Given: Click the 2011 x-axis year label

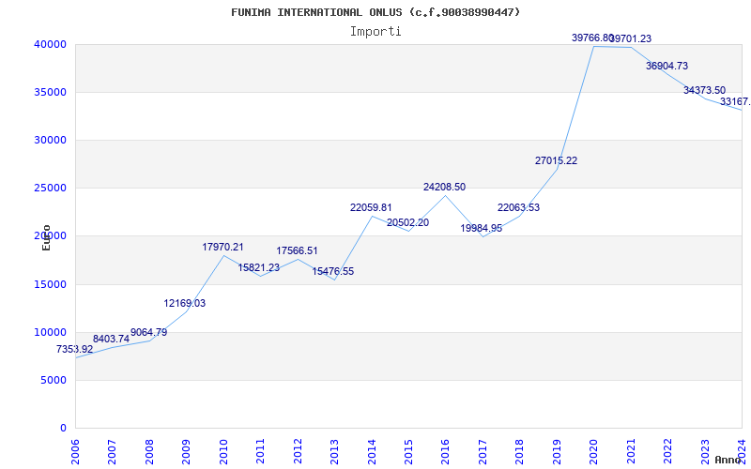Looking at the screenshot, I should pos(260,451).
